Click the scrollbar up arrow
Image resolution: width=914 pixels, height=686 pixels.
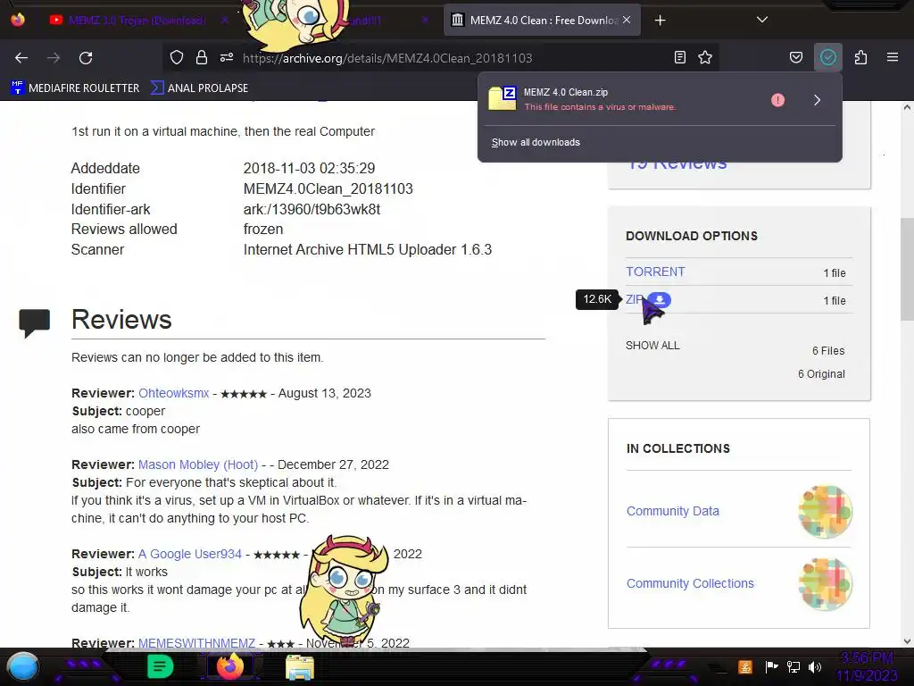[907, 107]
